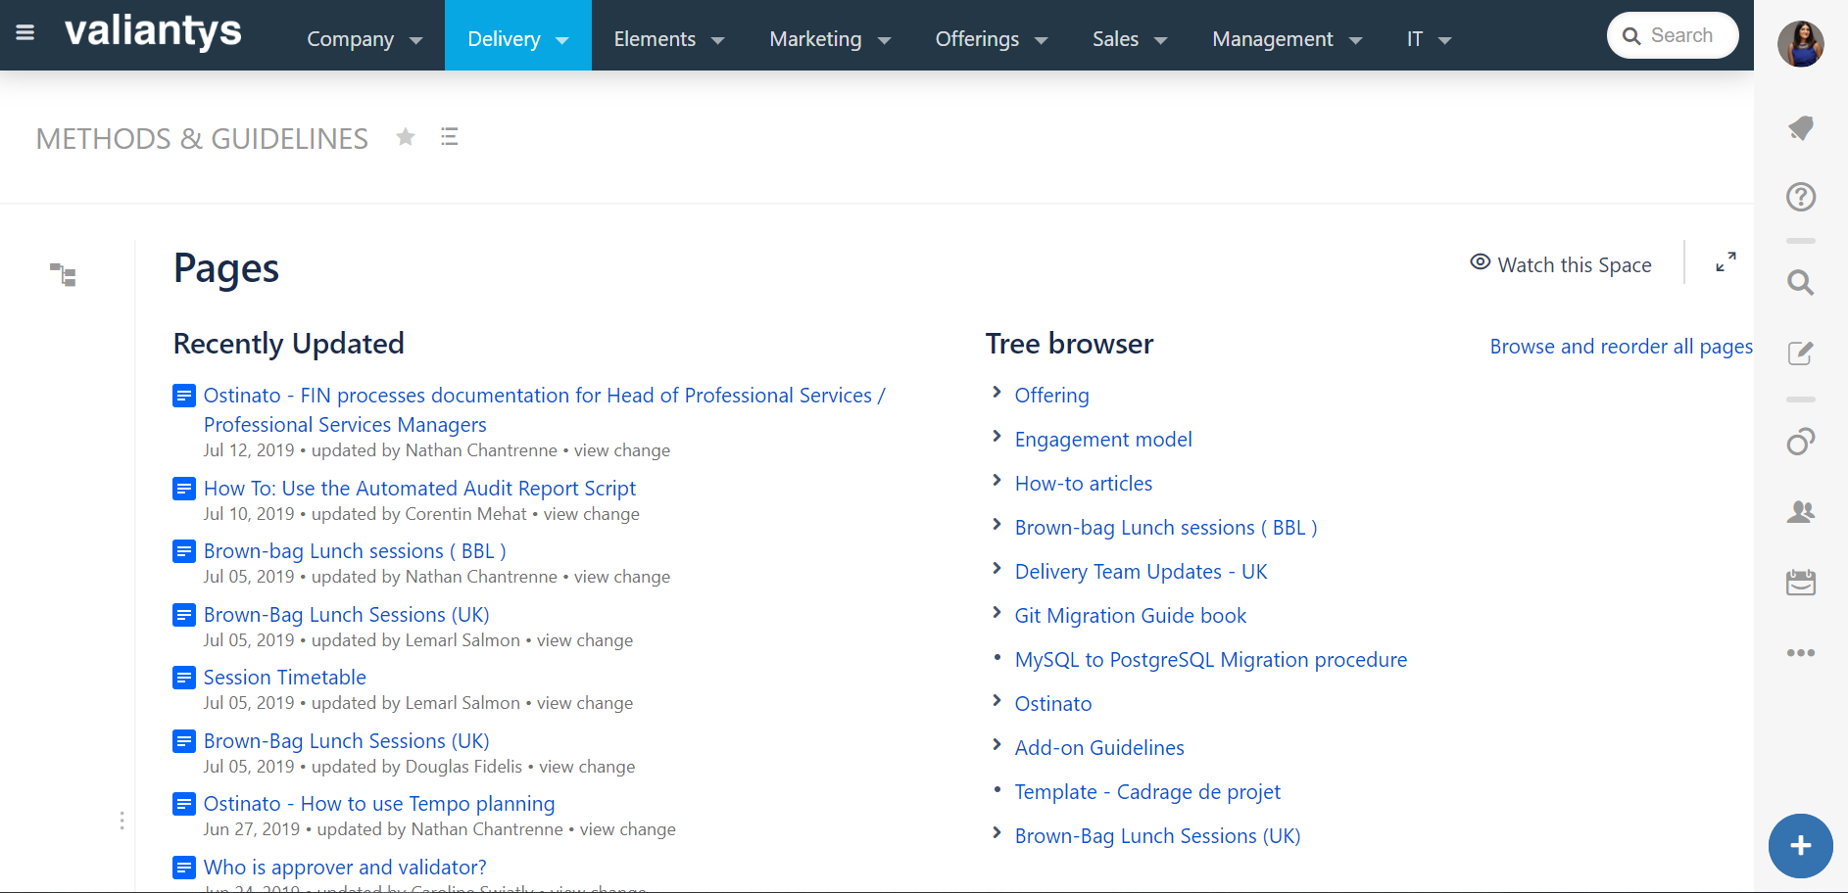The width and height of the screenshot is (1848, 893).
Task: Toggle full-screen expand arrows icon
Action: click(1726, 262)
